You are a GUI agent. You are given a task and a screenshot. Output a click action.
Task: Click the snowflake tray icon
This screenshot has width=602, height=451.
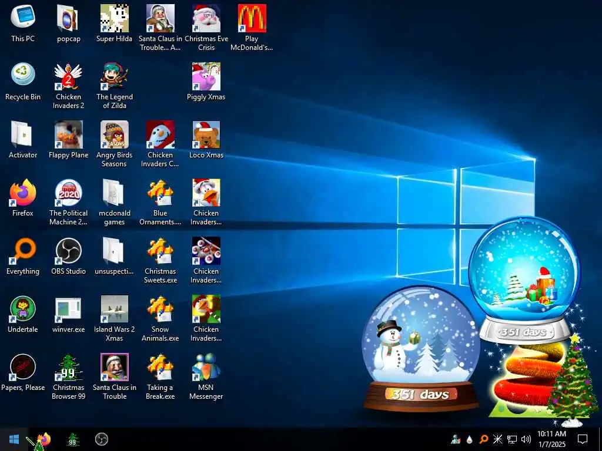[497, 439]
